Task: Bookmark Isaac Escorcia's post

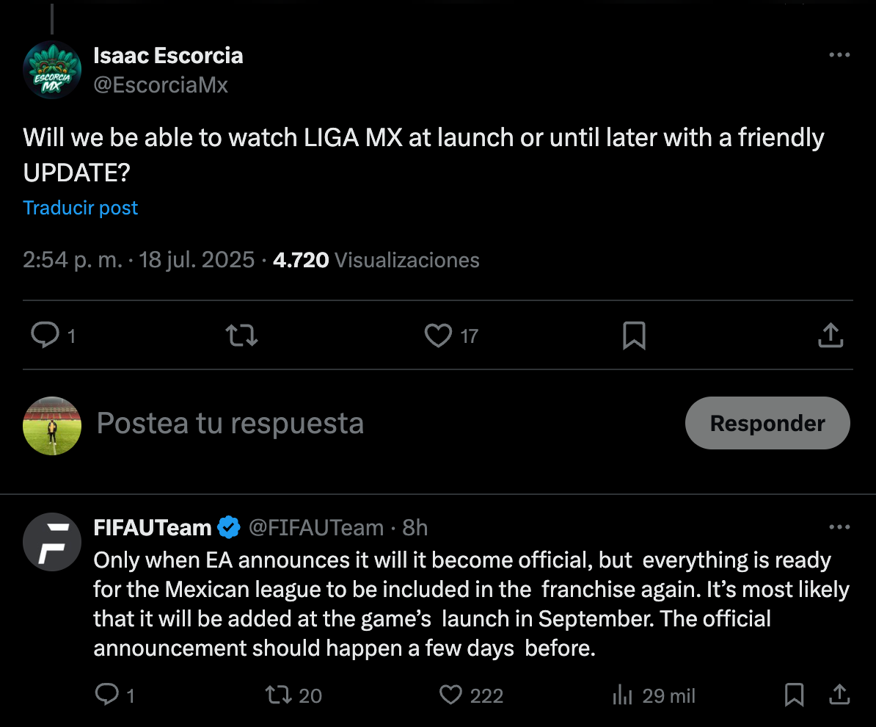Action: click(x=634, y=336)
